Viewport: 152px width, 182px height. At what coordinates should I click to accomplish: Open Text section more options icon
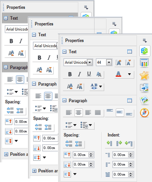130,52
